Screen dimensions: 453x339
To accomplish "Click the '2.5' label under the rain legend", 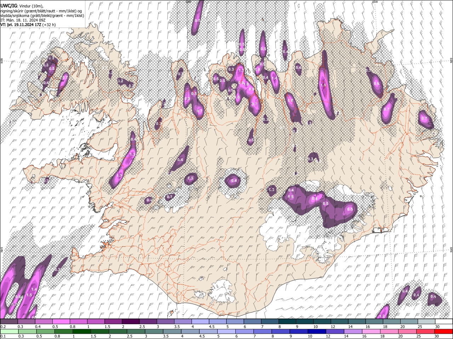I will [x=130, y=336].
